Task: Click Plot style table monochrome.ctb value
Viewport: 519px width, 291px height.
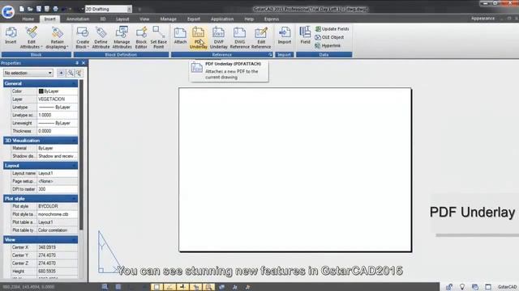Action: point(58,214)
